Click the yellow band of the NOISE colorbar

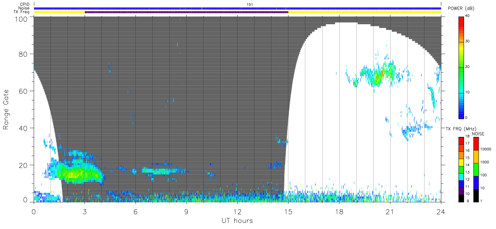pos(476,157)
